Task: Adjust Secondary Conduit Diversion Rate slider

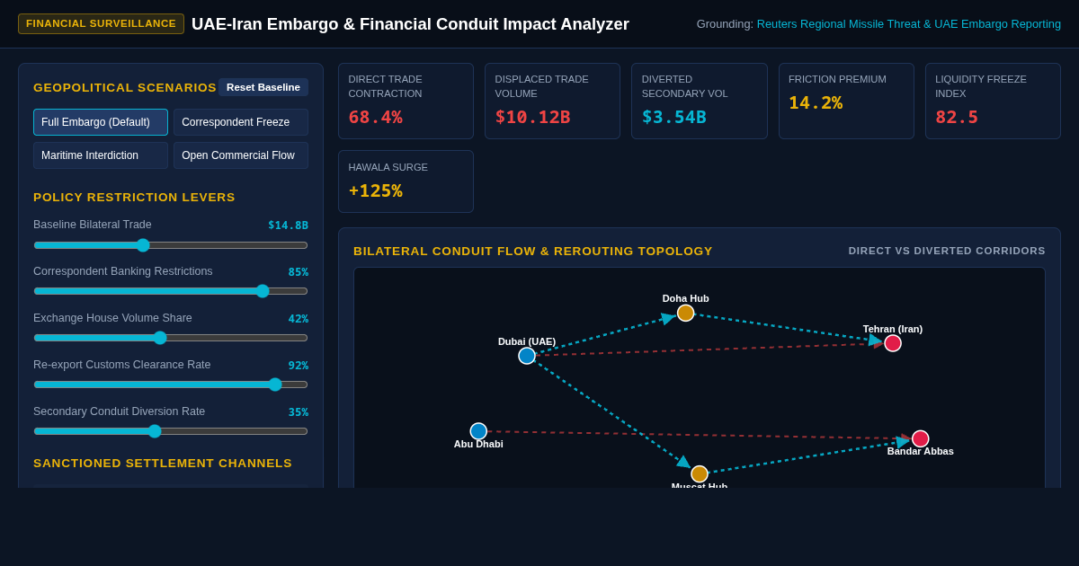Action: click(171, 431)
